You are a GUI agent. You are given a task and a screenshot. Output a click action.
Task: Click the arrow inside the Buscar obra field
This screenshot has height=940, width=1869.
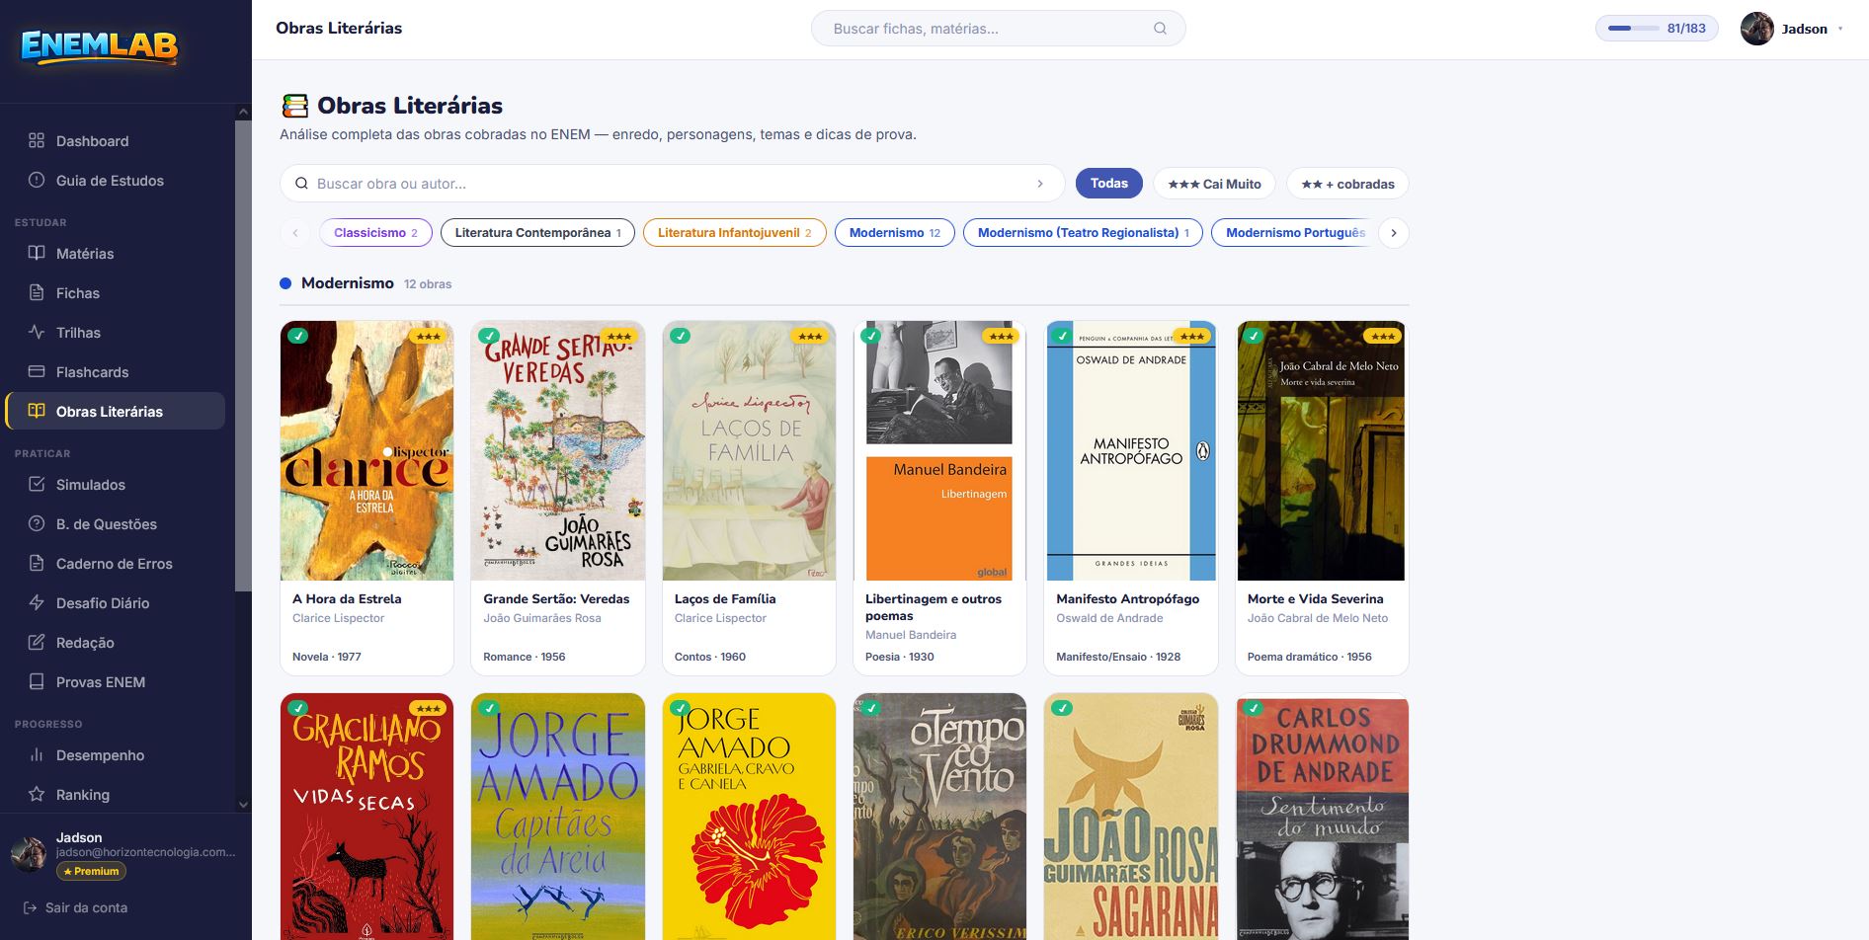click(x=1039, y=184)
